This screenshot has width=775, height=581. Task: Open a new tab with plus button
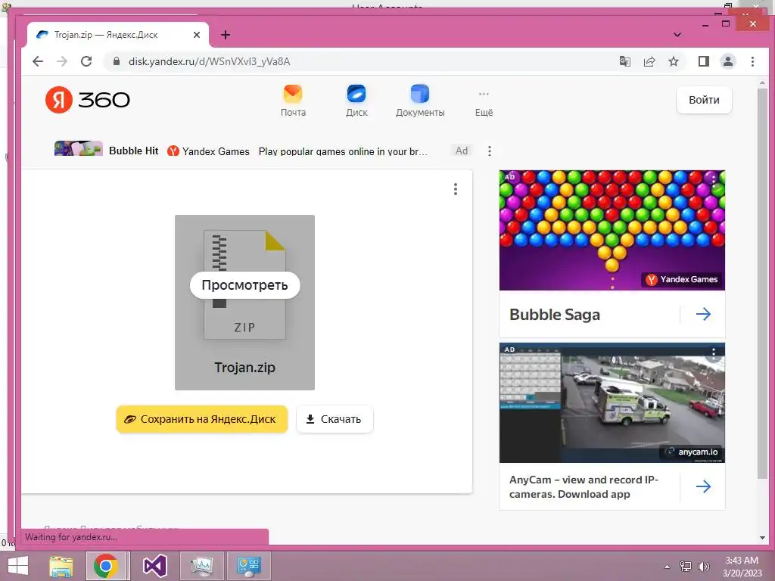(x=226, y=35)
